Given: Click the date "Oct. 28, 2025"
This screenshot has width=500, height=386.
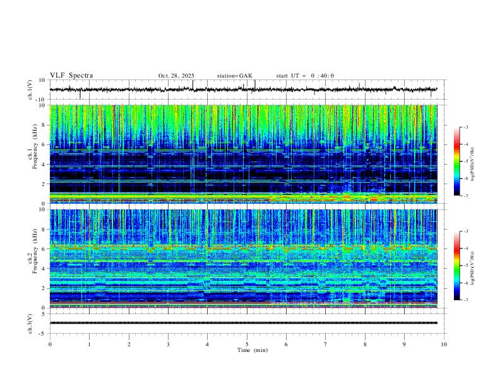Looking at the screenshot, I should 176,76.
